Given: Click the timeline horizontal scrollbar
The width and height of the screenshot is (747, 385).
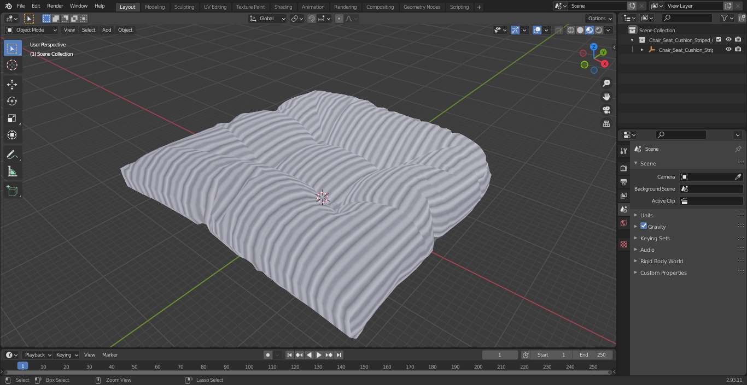Looking at the screenshot, I should [x=307, y=372].
